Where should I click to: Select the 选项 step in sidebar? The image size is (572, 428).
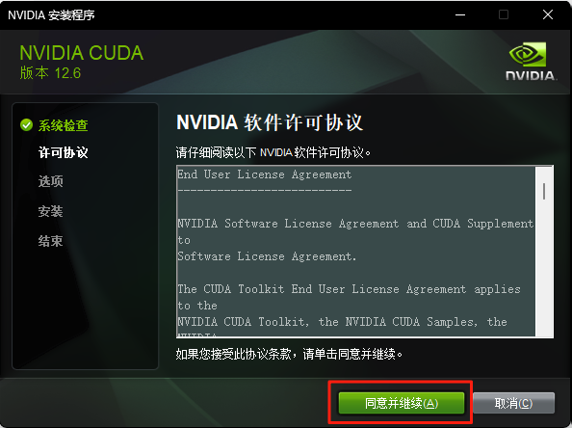(51, 181)
